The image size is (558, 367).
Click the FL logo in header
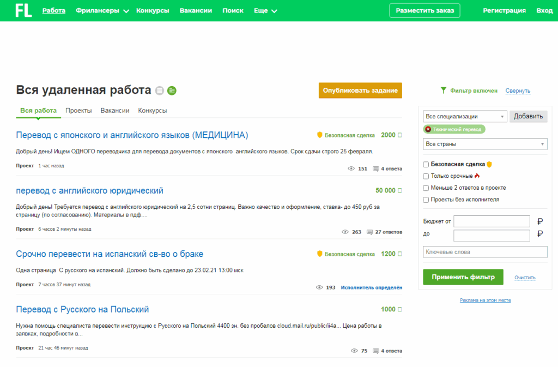(x=23, y=10)
